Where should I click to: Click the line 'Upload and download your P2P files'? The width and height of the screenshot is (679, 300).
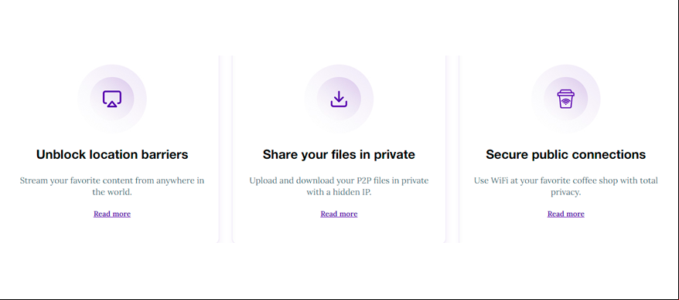tap(339, 180)
